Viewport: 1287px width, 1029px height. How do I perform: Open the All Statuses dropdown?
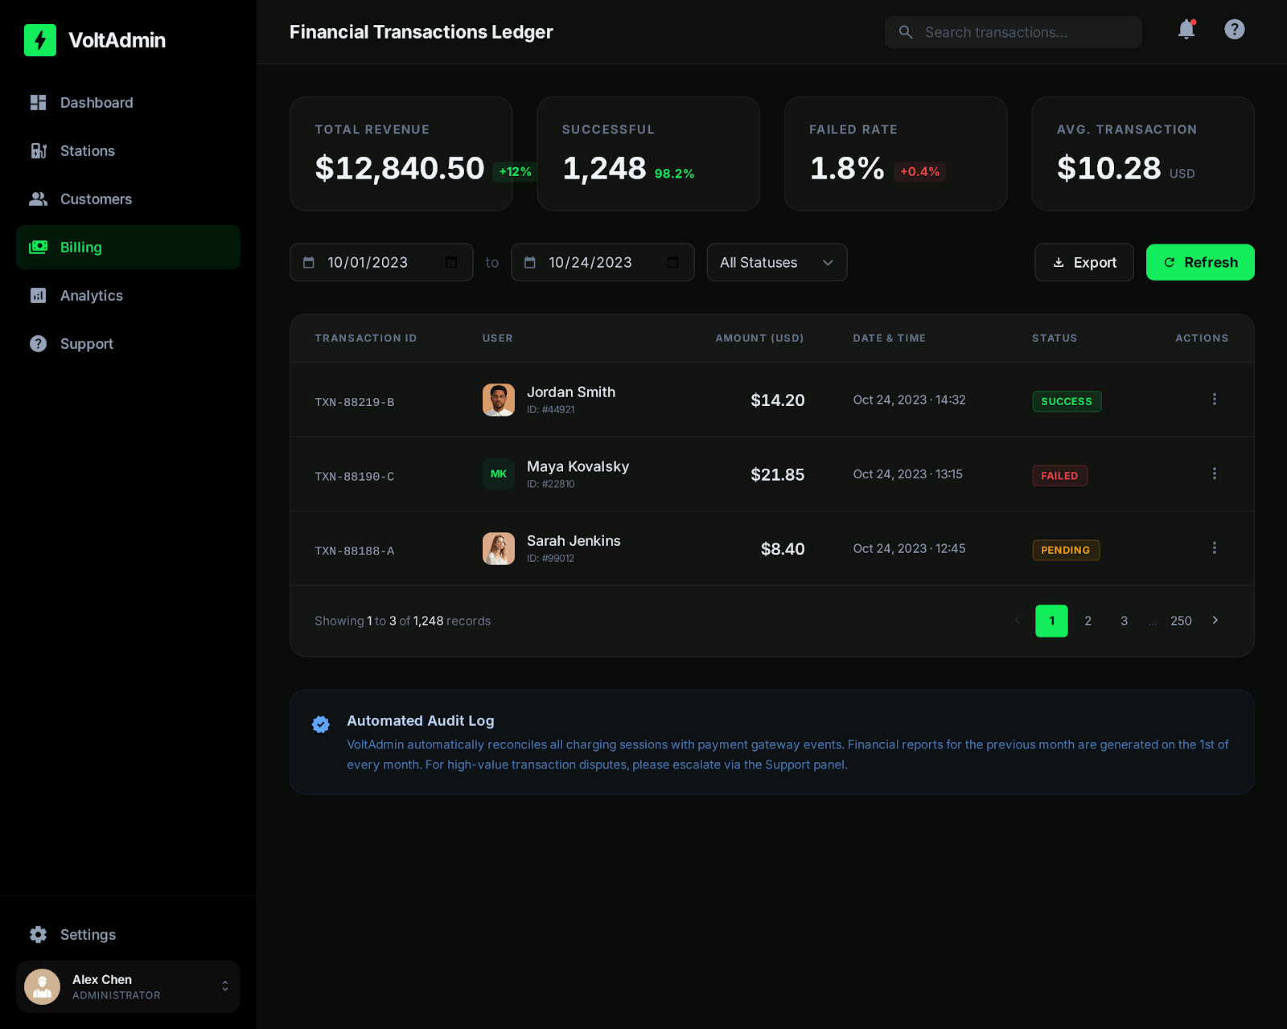point(775,262)
